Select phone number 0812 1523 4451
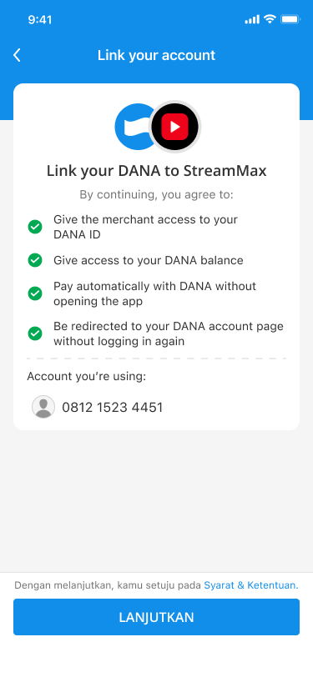Screen dimensions: 313x677 pos(113,407)
